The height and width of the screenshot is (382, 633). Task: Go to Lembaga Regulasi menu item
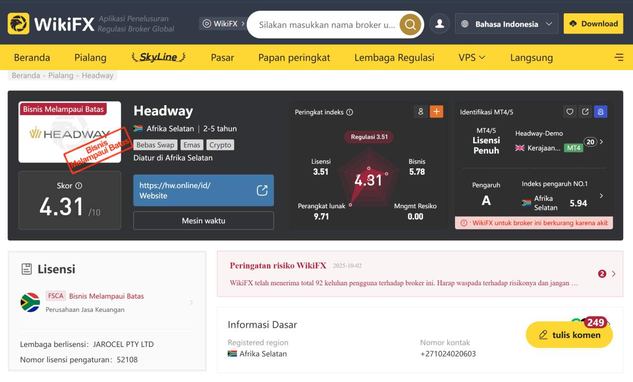394,57
